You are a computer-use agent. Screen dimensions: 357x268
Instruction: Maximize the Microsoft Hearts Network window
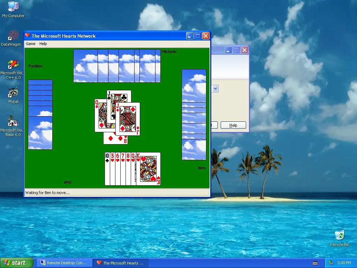[198, 36]
